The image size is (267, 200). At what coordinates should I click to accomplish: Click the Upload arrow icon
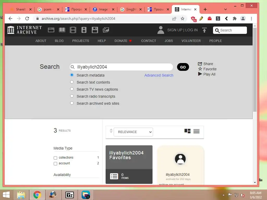[204, 30]
